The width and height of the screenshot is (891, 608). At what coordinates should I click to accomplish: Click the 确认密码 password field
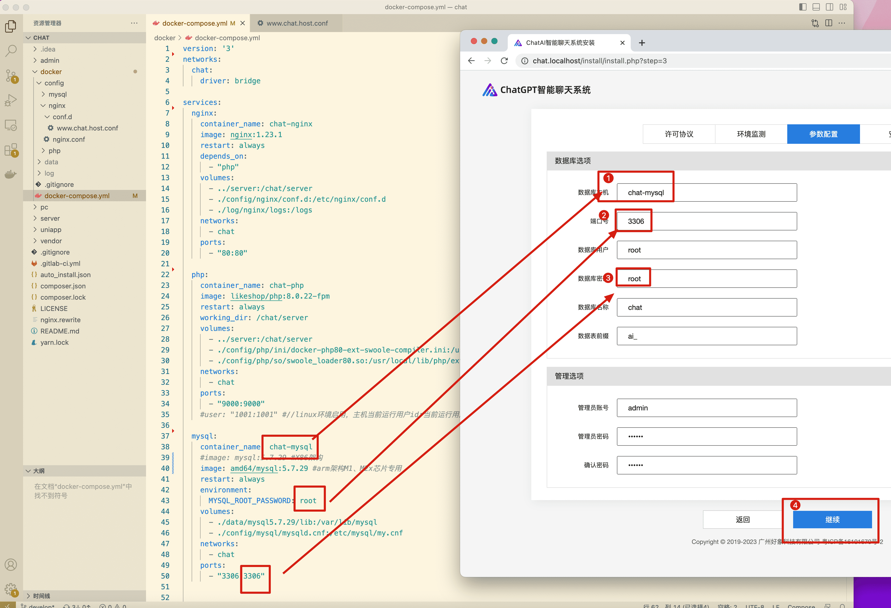(x=707, y=465)
